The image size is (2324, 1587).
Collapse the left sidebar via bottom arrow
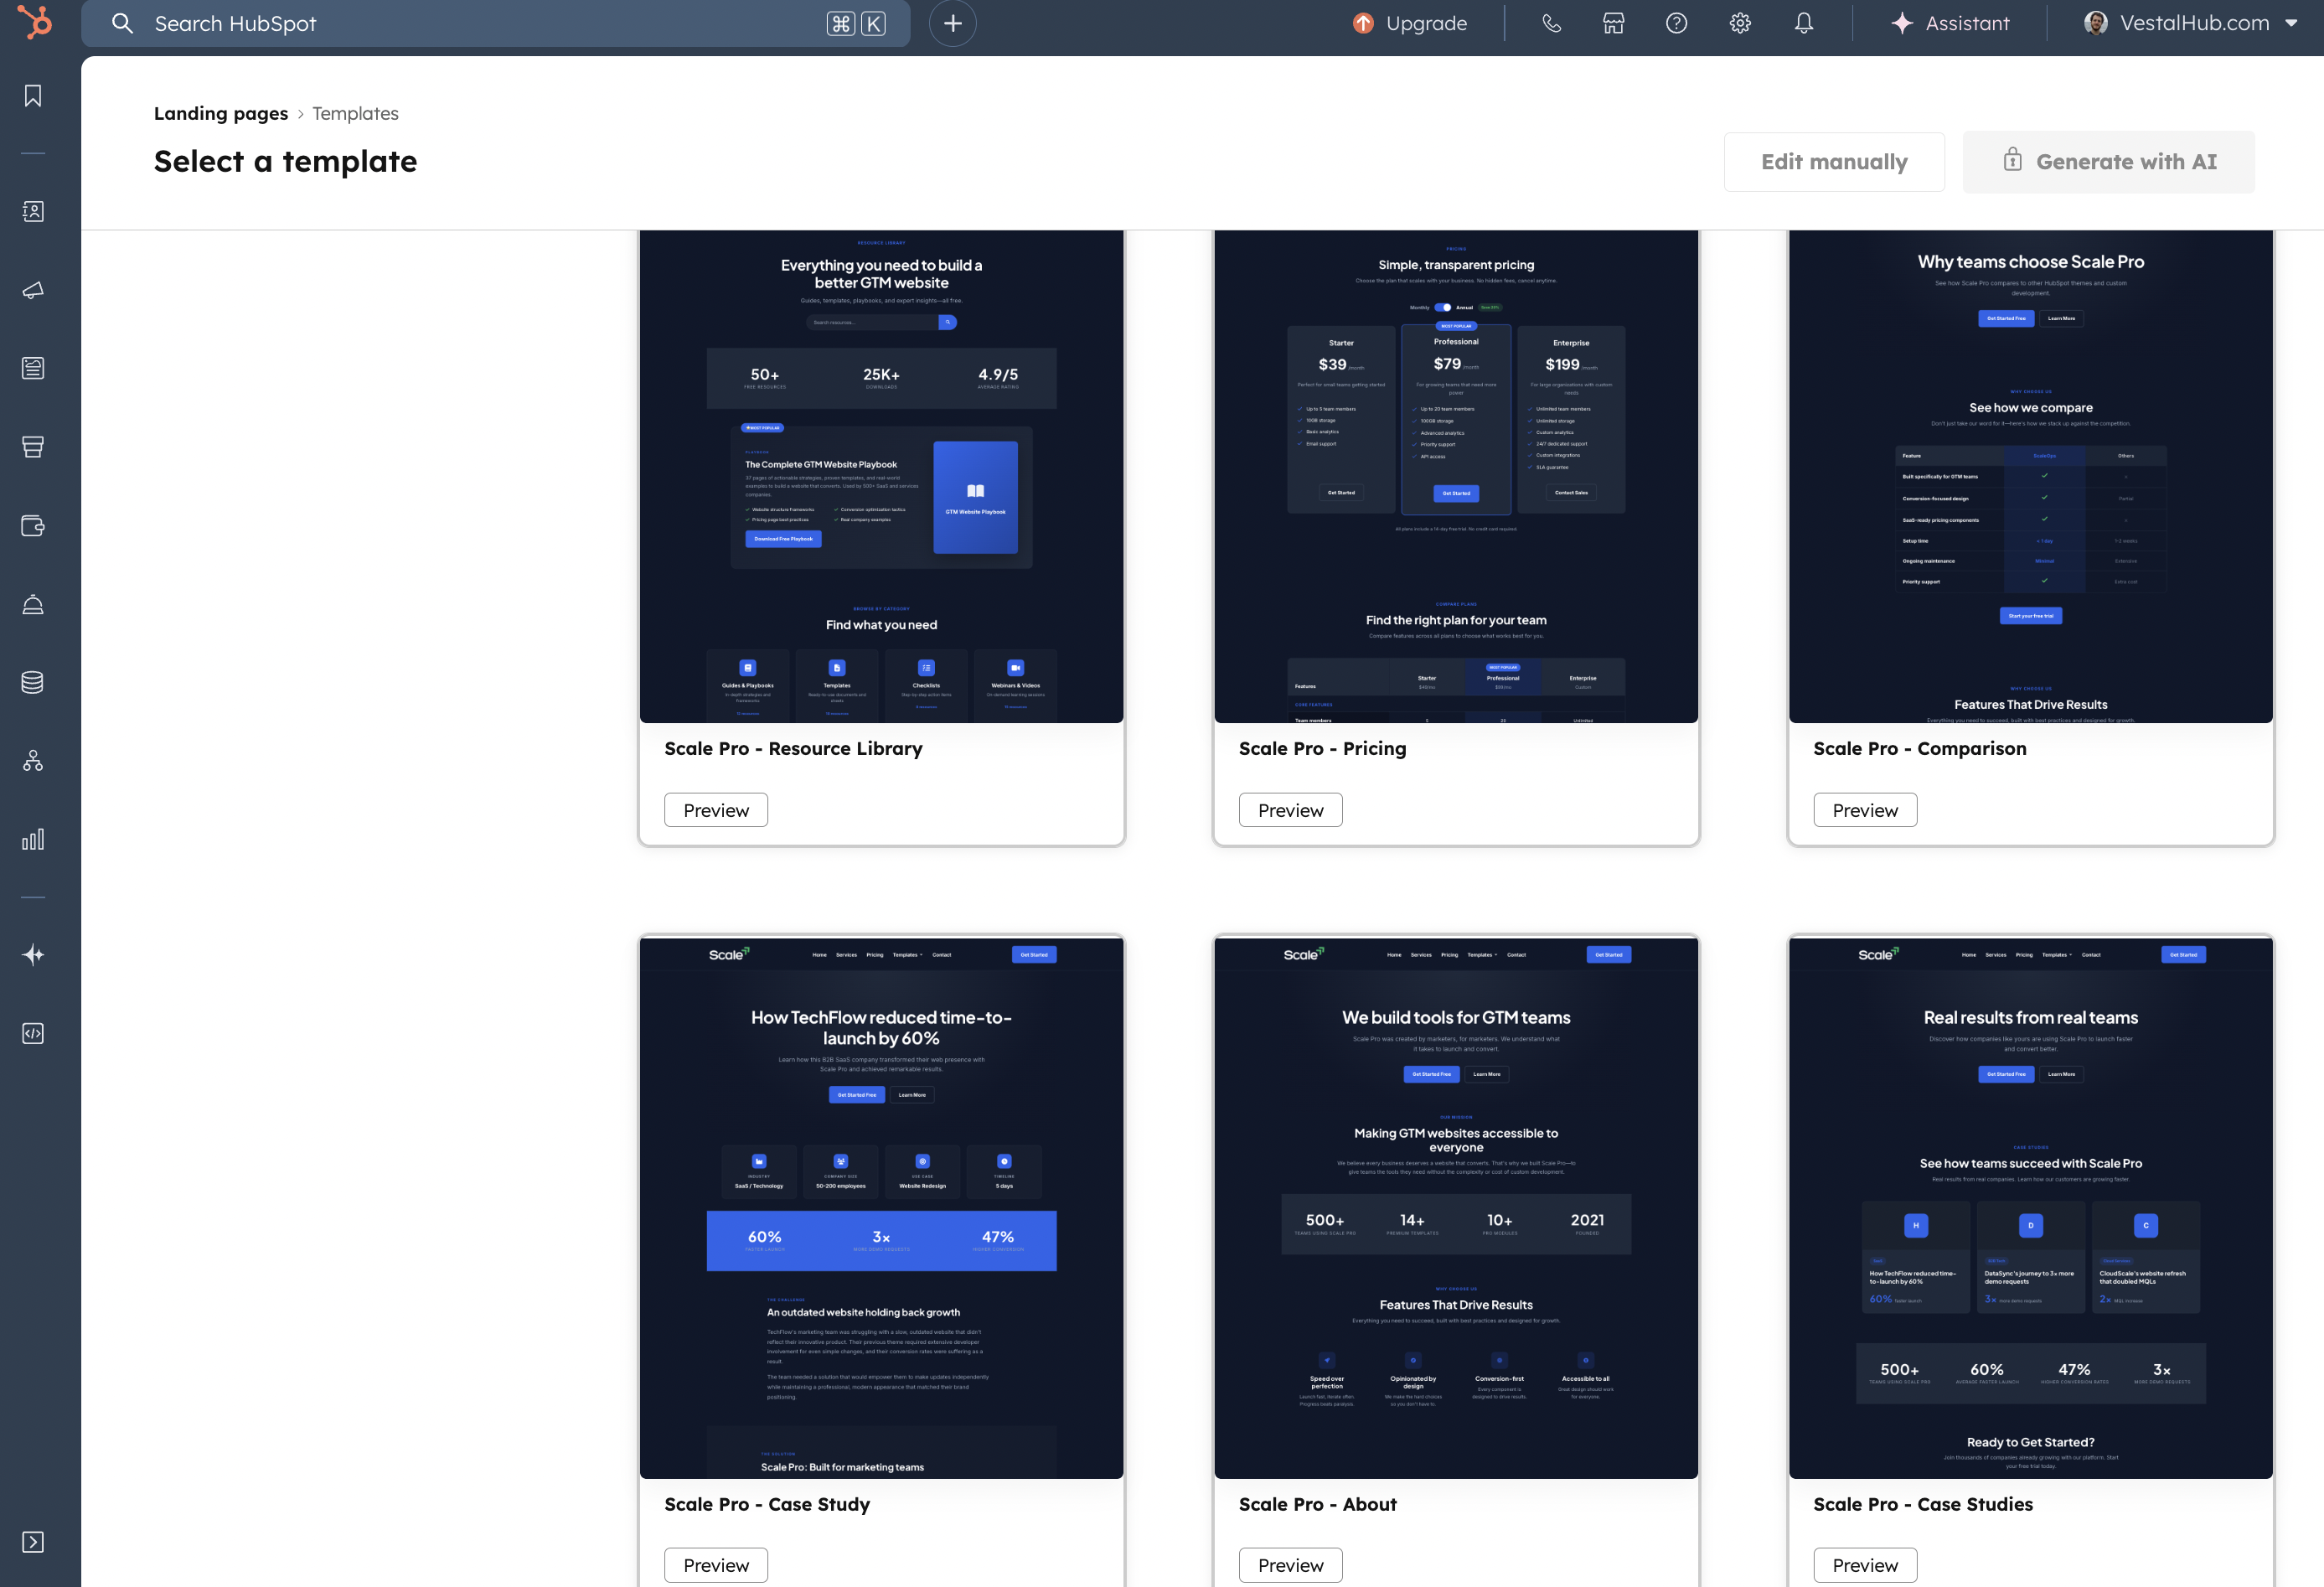33,1541
